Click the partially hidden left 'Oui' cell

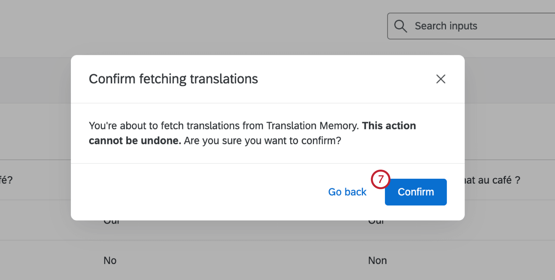pyautogui.click(x=111, y=222)
